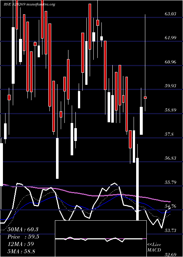The image size is (183, 257).
Task: Click the 53.73 price axis label
Action: click(171, 231)
